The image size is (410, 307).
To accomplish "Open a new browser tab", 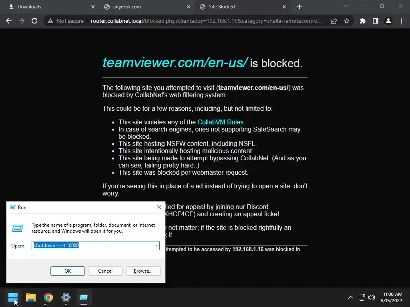I will point(299,7).
